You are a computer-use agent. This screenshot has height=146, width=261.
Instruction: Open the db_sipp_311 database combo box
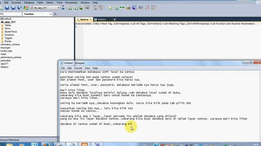click(x=45, y=8)
